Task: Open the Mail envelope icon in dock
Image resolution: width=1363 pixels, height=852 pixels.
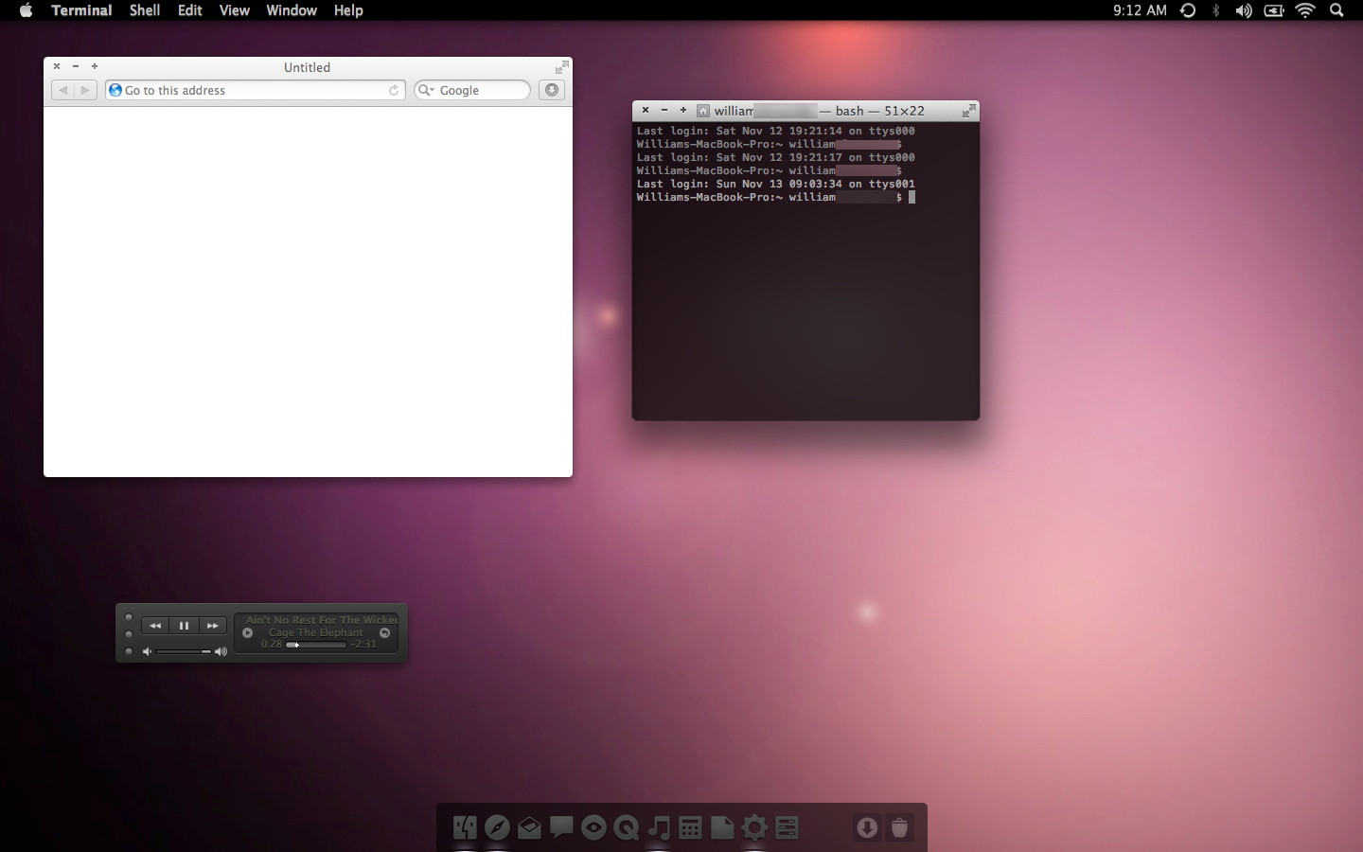Action: [529, 828]
